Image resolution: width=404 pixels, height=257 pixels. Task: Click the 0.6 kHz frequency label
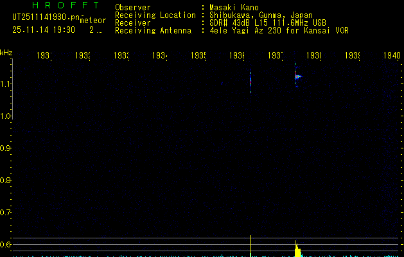[5, 244]
